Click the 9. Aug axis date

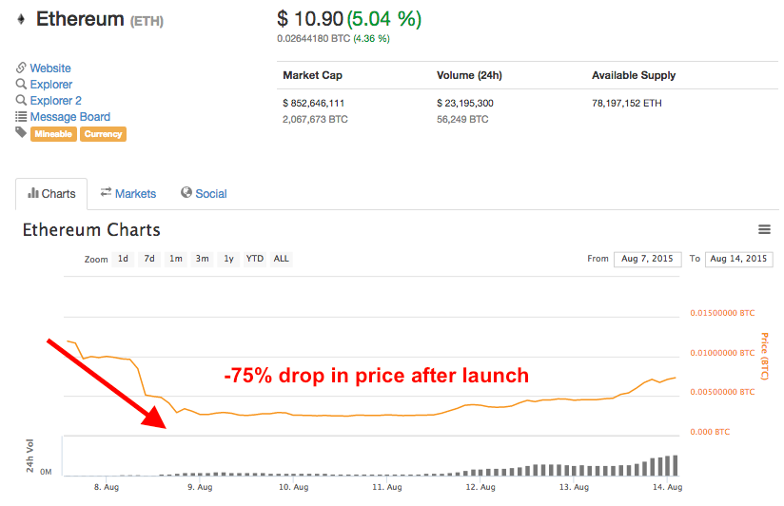click(200, 487)
